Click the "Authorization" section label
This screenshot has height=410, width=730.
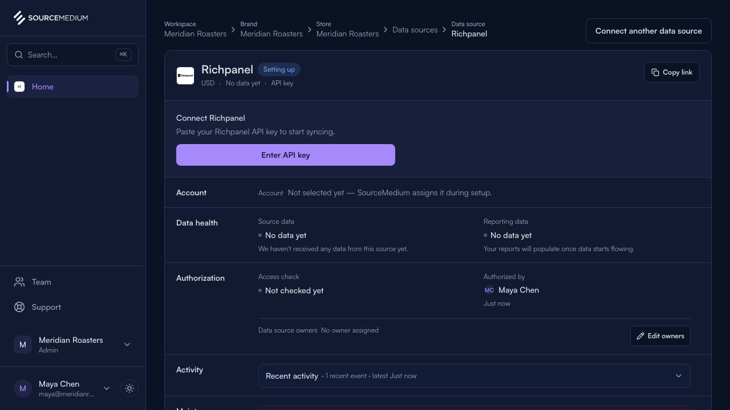(200, 278)
